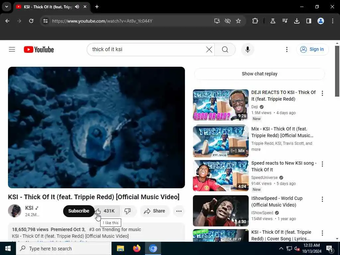
Task: Open the Windows Start menu
Action: tap(8, 248)
